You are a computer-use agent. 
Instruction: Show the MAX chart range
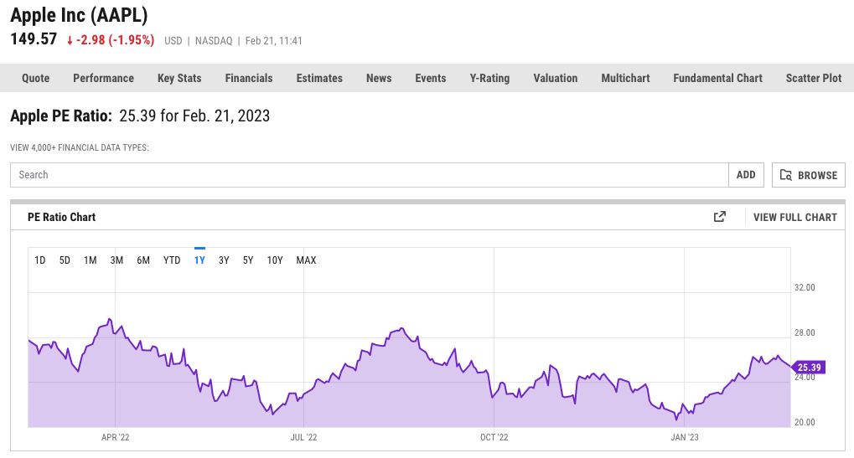point(306,260)
